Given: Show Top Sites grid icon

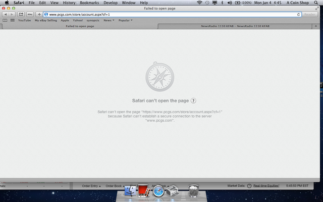Looking at the screenshot, I should point(13,20).
